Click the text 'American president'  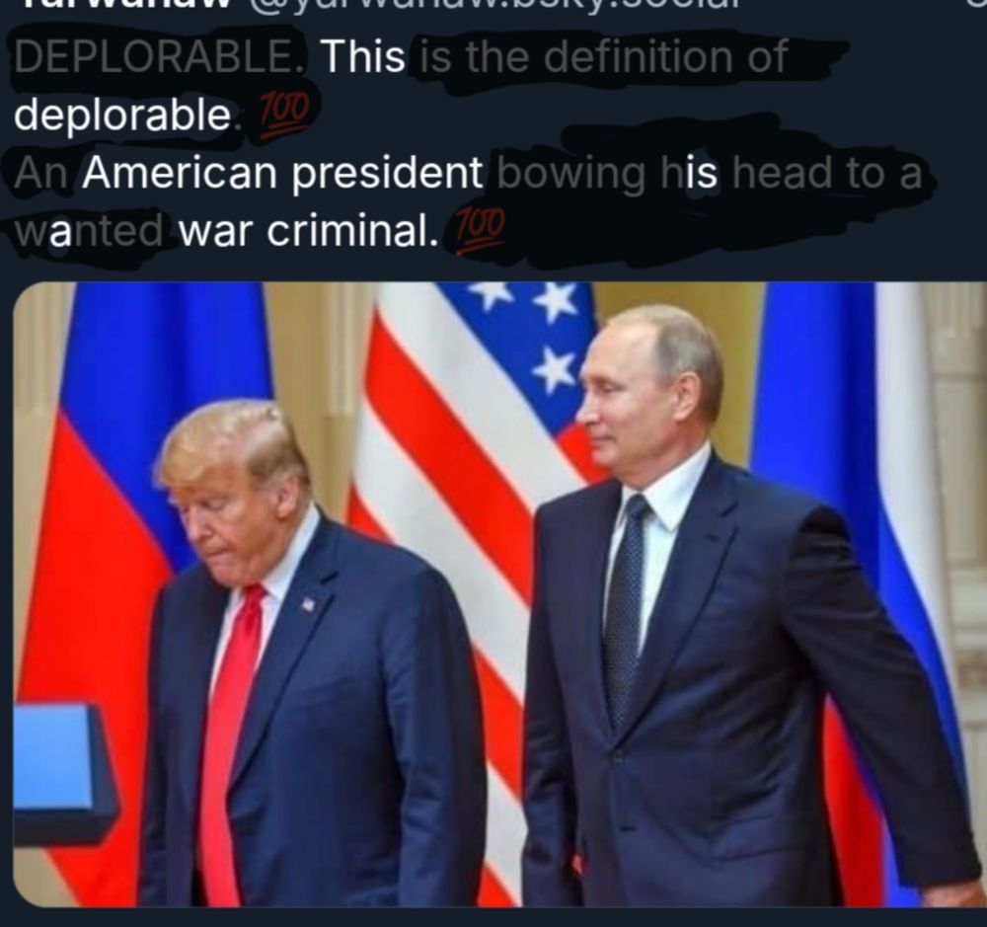(x=284, y=172)
